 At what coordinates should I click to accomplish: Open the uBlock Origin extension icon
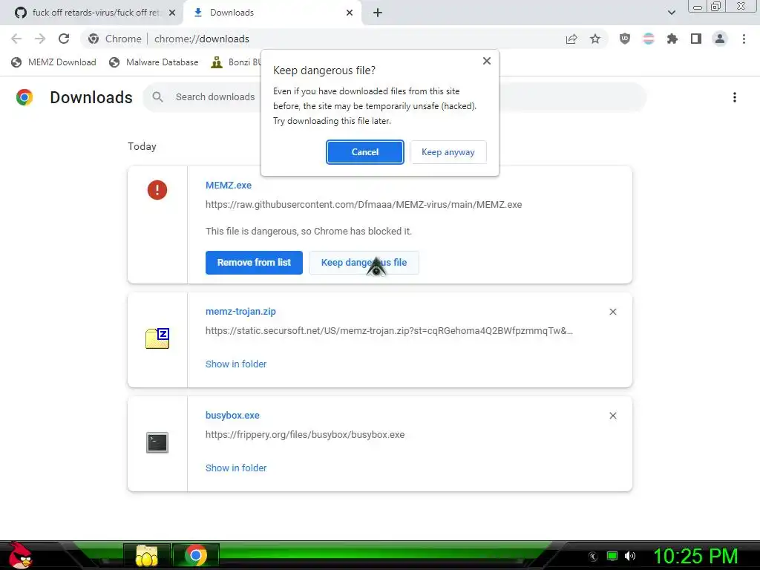(x=625, y=39)
